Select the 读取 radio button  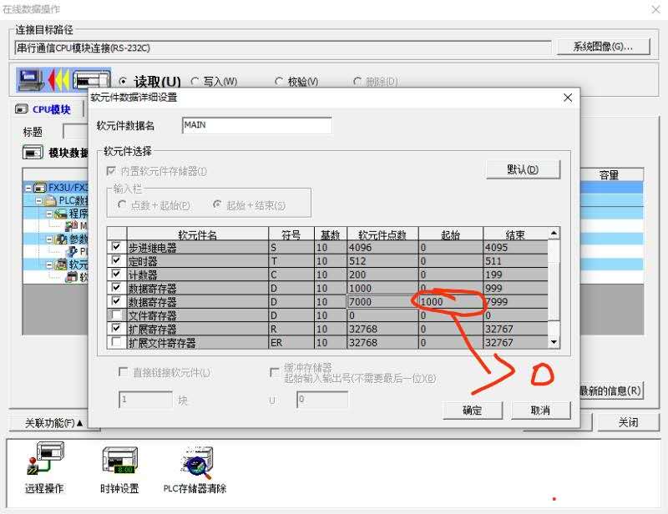tap(123, 82)
